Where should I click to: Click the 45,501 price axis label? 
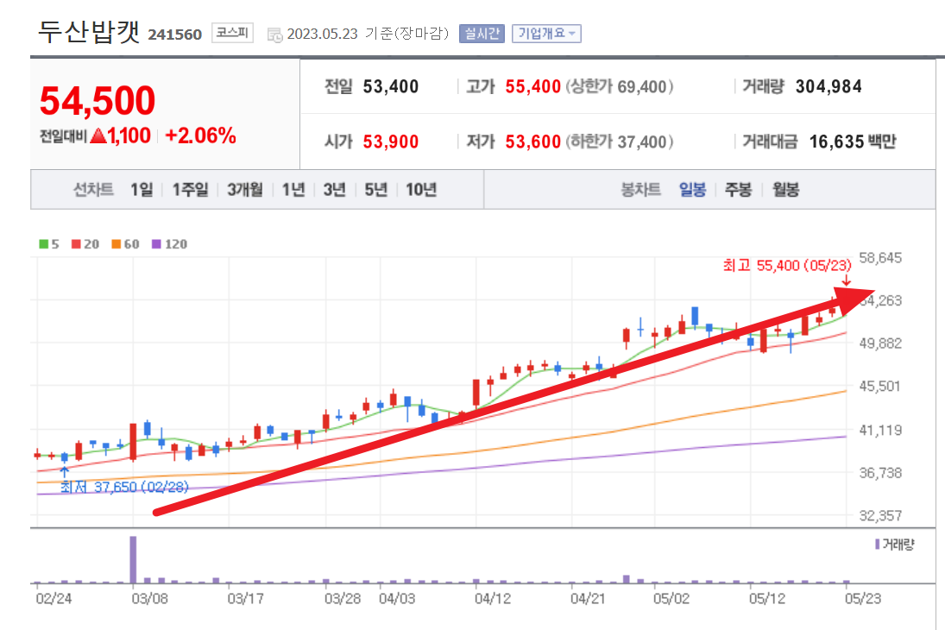[x=880, y=387]
